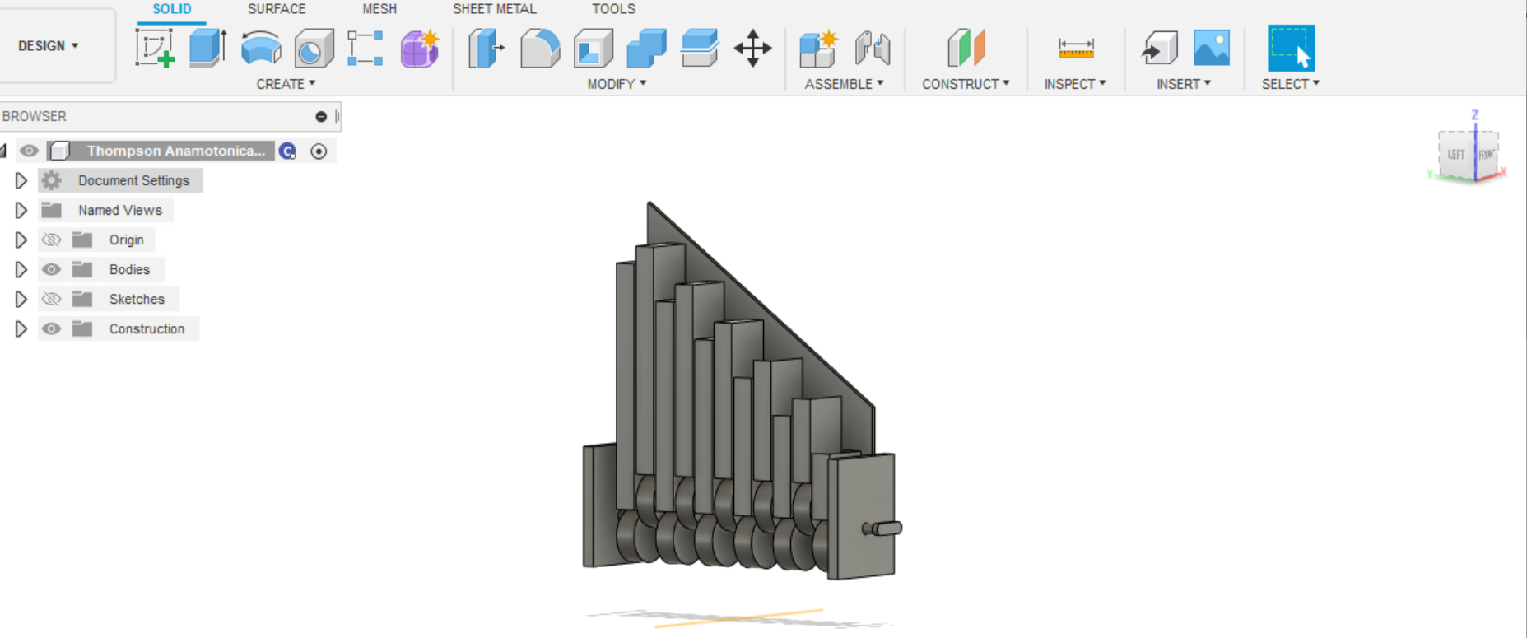The height and width of the screenshot is (638, 1527).
Task: Select the Hole tool
Action: pos(314,48)
